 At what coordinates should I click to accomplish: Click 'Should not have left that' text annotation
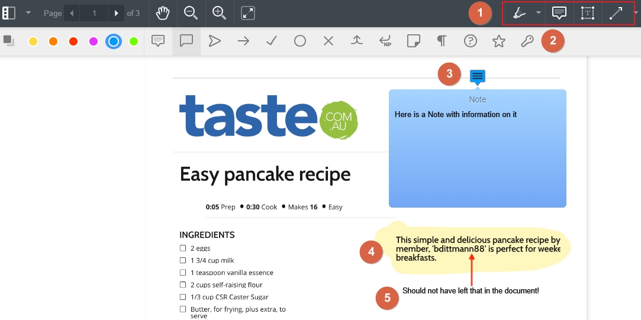pyautogui.click(x=471, y=291)
